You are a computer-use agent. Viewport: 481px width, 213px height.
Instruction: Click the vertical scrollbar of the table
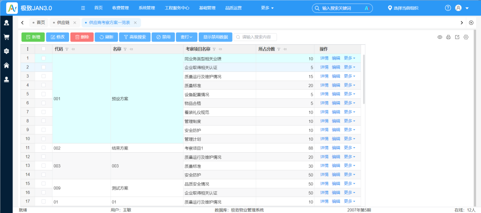coord(364,79)
